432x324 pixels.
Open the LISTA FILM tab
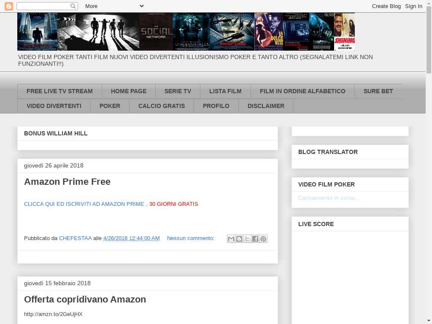point(225,91)
